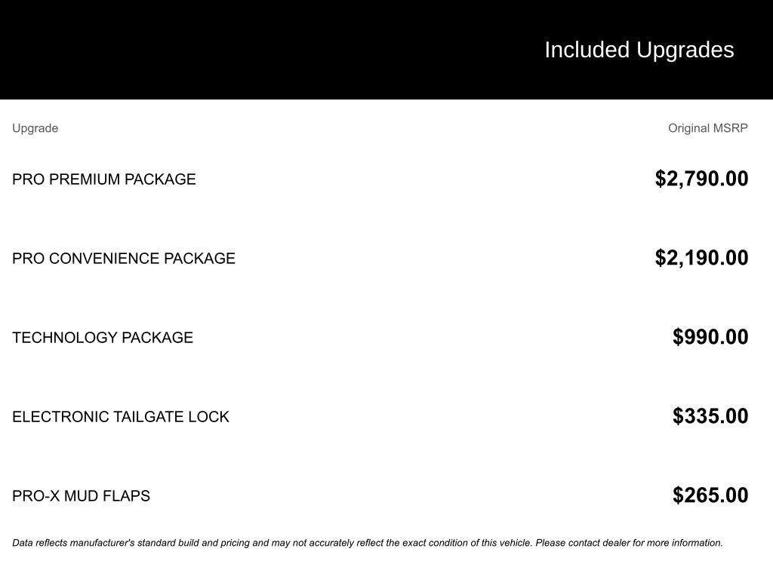Click the words MUD FLAPS in last upgrade
Screen dimensions: 773x579
point(106,496)
